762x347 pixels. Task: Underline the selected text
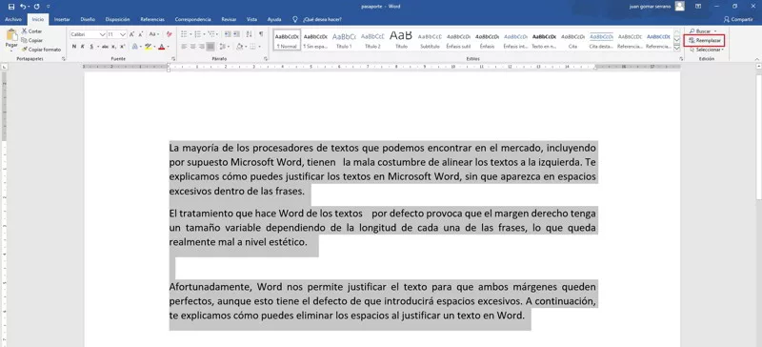(x=91, y=47)
